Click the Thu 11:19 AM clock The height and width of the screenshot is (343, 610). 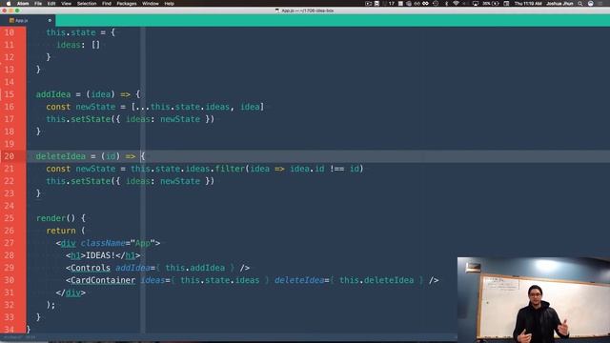tap(528, 4)
